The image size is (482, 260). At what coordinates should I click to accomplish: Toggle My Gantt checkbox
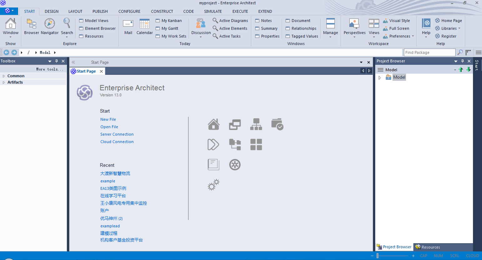tap(158, 28)
